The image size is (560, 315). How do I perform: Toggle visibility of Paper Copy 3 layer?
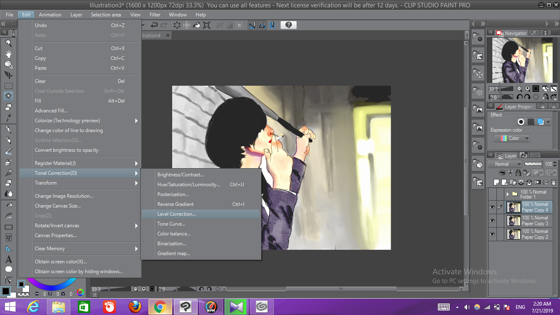(492, 221)
